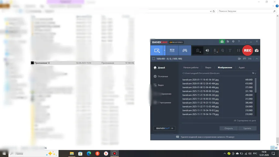Start recording with the red REC button

(x=247, y=50)
